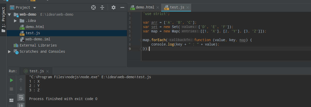Select External Libraries node
Image resolution: width=311 pixels, height=107 pixels.
click(38, 45)
